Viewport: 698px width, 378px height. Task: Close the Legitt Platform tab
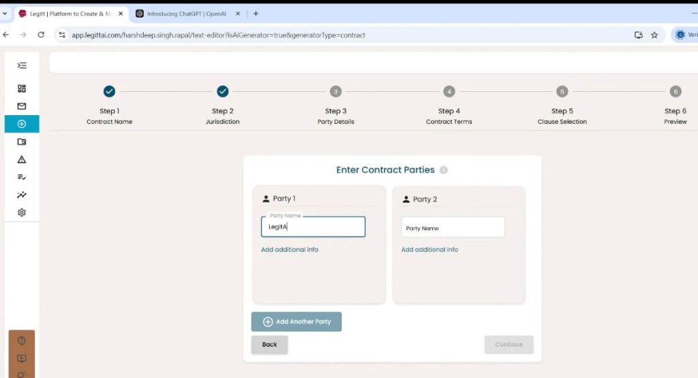pyautogui.click(x=121, y=14)
